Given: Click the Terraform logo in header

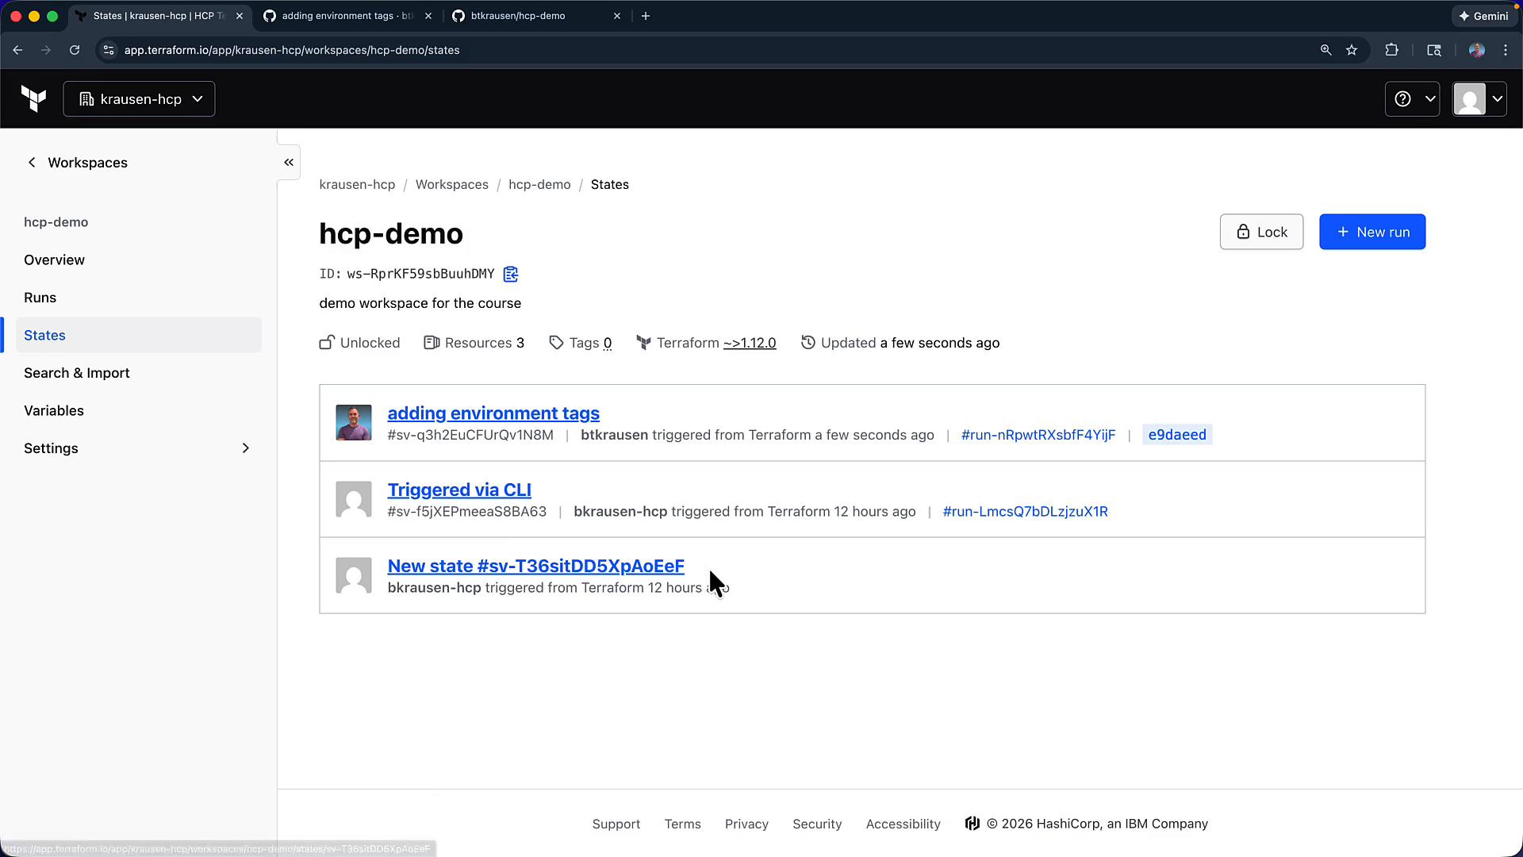Looking at the screenshot, I should tap(33, 99).
